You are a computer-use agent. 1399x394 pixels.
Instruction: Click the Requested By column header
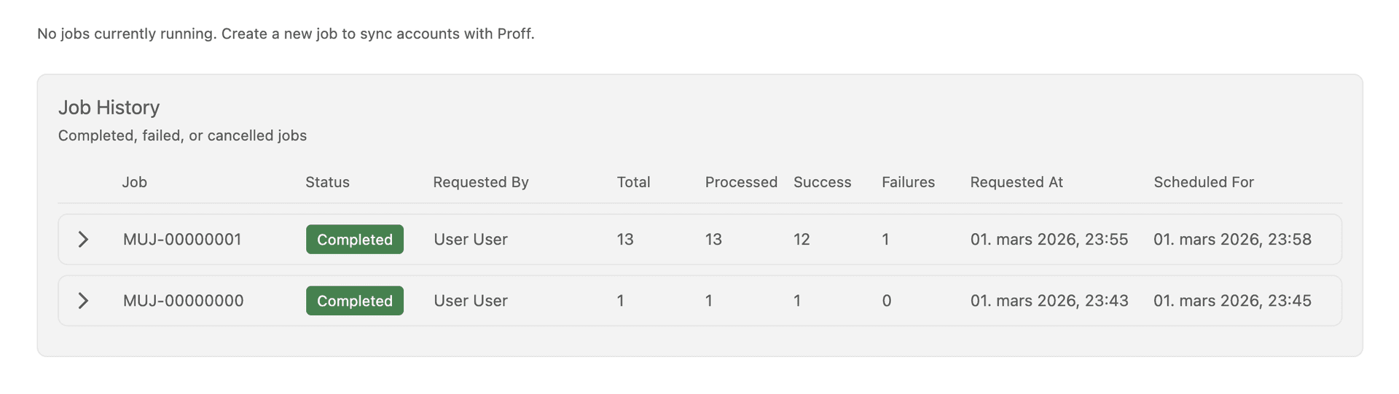tap(481, 182)
